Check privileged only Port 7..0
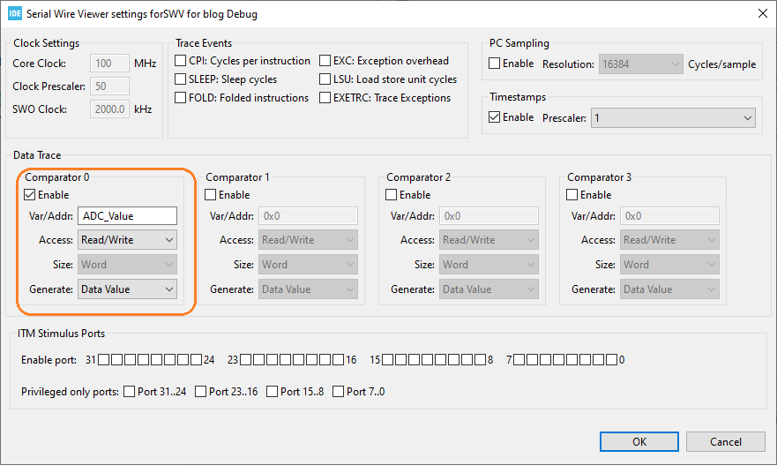Image resolution: width=777 pixels, height=473 pixels. 339,392
